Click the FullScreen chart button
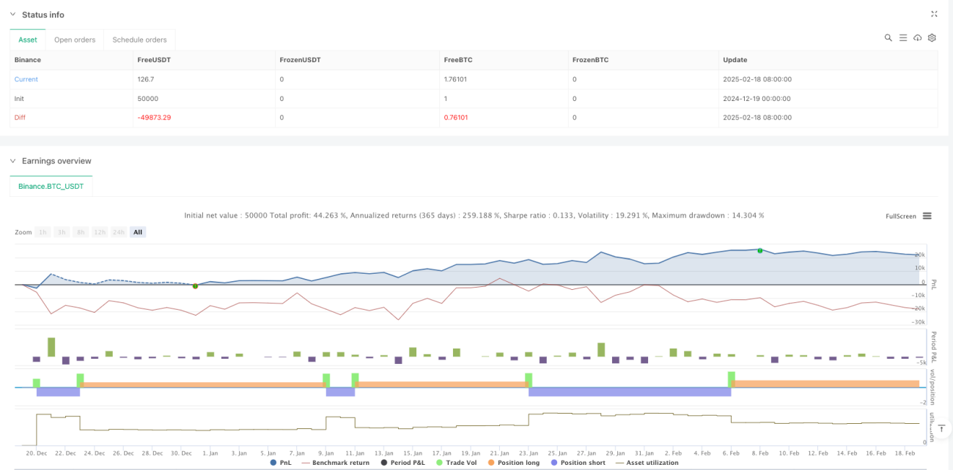 point(901,216)
